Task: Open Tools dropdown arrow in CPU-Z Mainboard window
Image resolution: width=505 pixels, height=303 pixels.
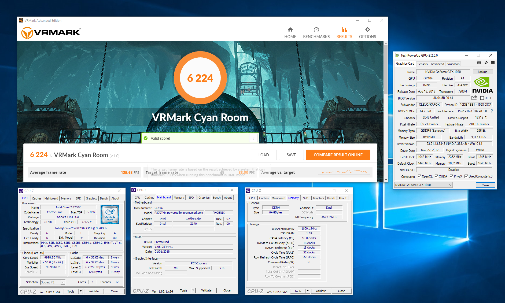Action: [193, 290]
